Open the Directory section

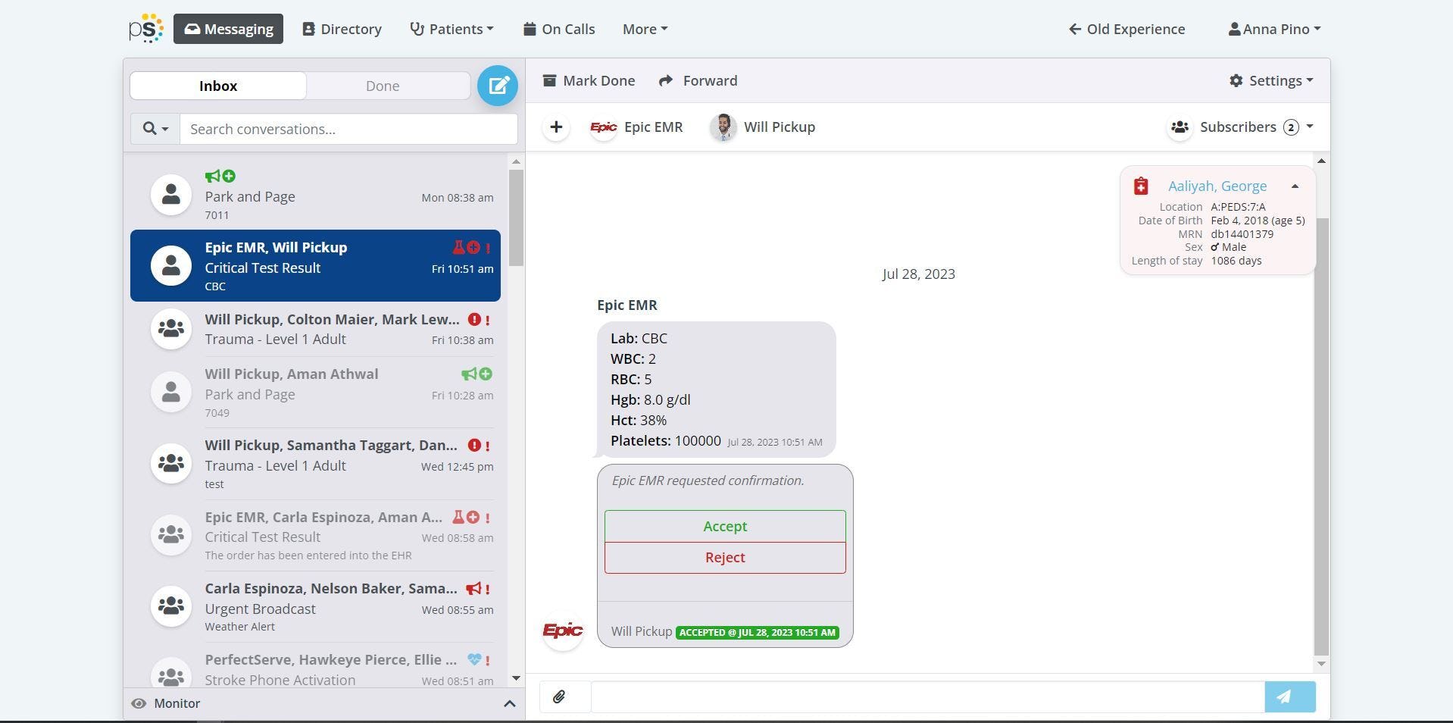342,29
